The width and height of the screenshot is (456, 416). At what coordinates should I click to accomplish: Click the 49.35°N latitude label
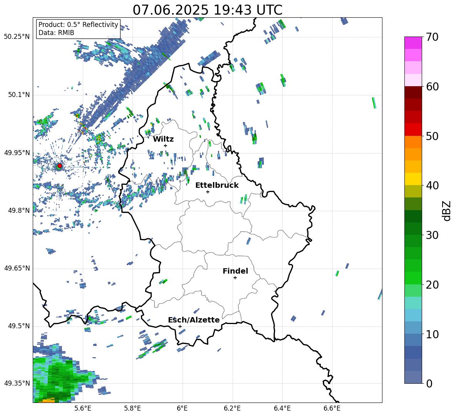[x=17, y=383]
